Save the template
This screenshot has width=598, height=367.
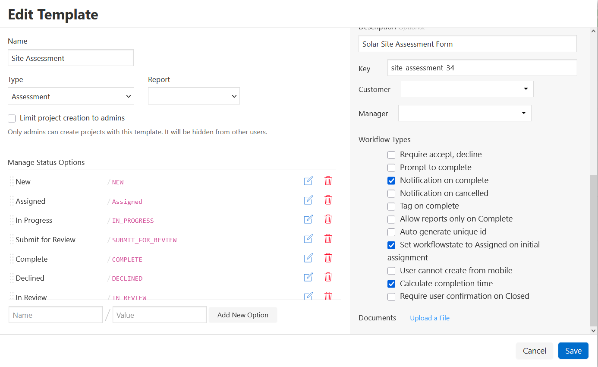[573, 351]
